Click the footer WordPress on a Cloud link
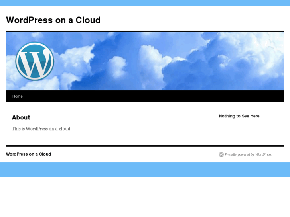290x217 pixels. point(28,154)
